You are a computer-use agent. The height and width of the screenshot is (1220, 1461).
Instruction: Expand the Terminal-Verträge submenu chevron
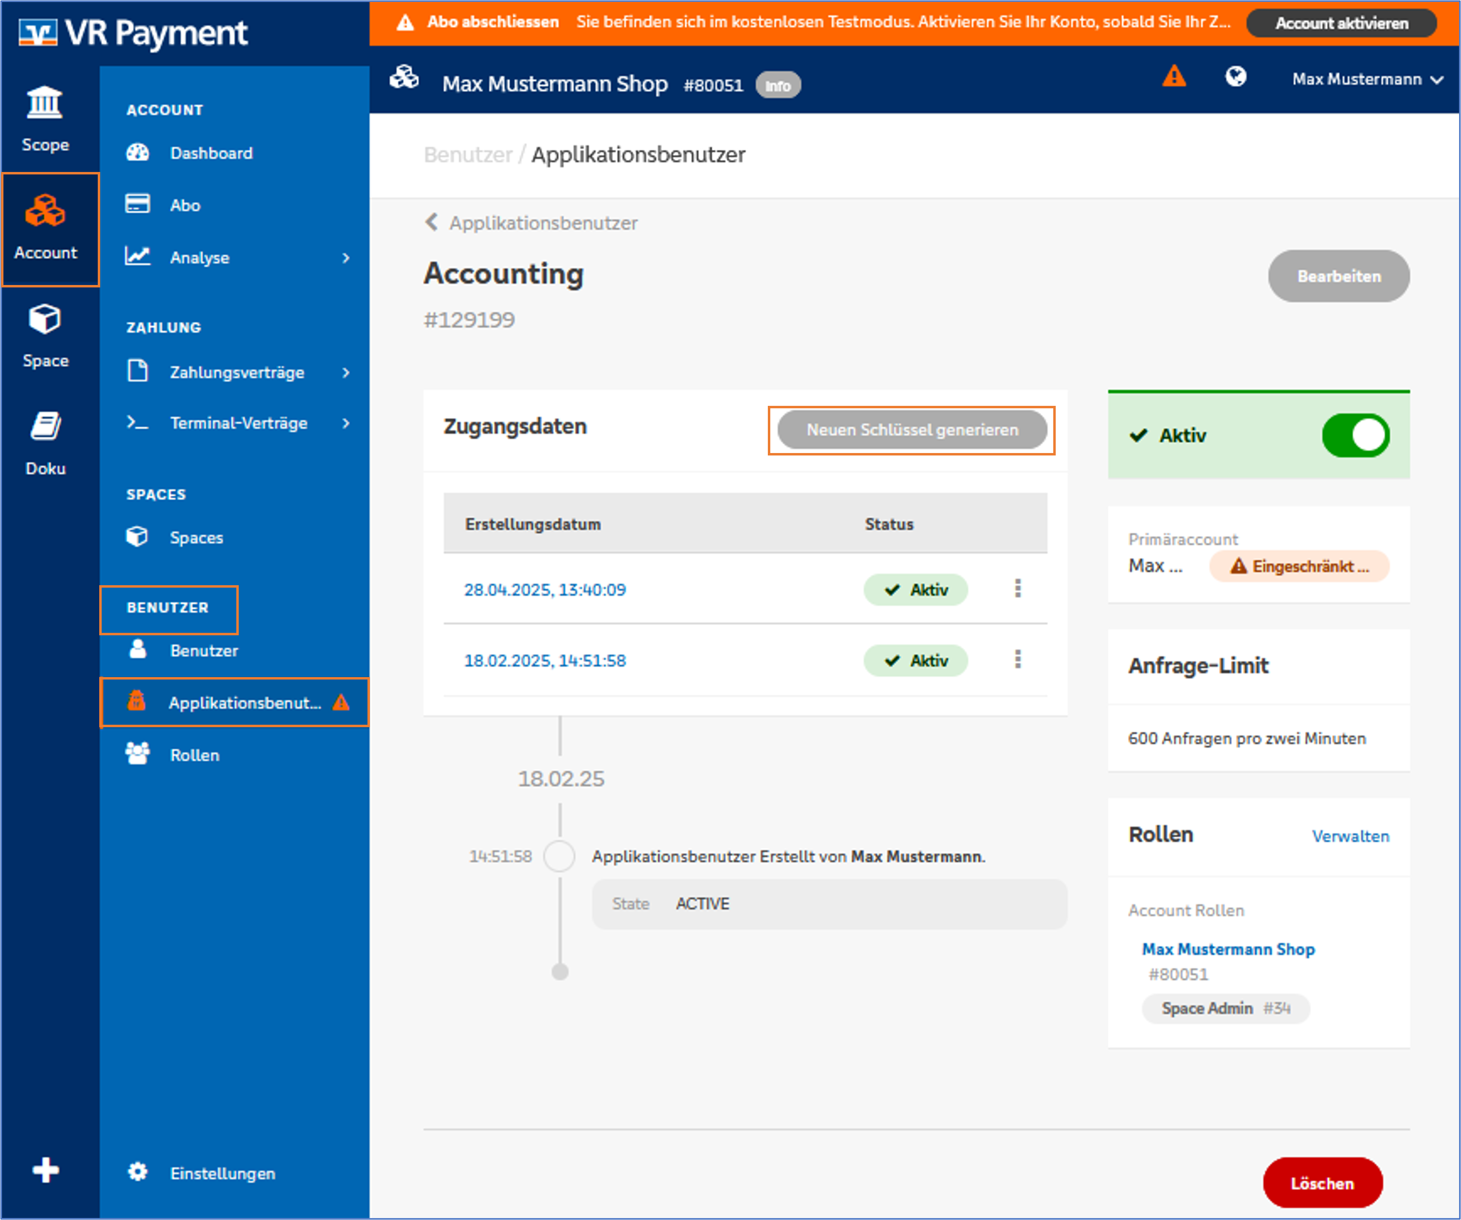pos(346,423)
